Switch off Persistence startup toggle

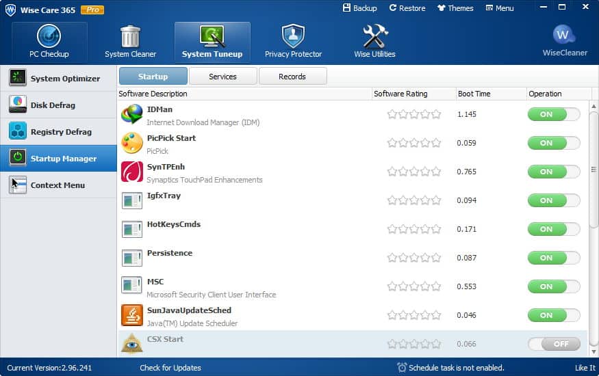point(554,258)
